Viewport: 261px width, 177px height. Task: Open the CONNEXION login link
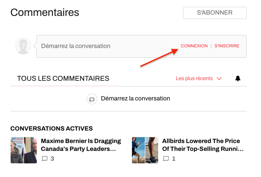coord(194,46)
